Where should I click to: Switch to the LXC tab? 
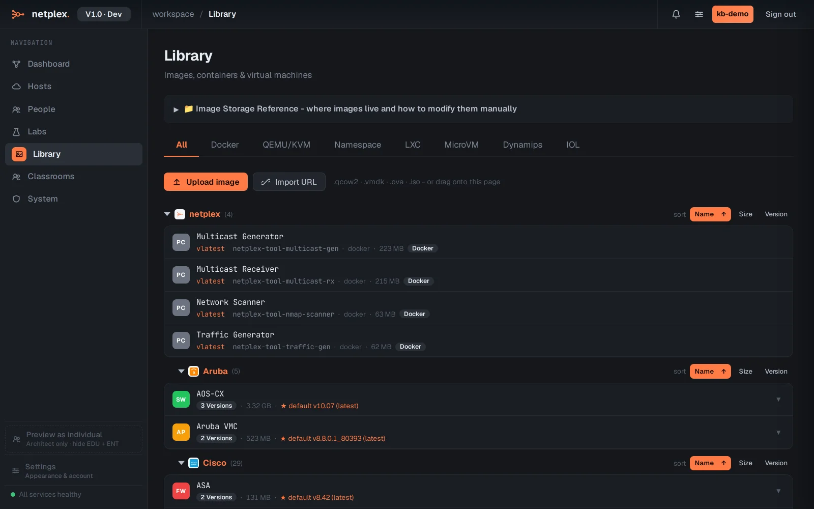tap(413, 145)
